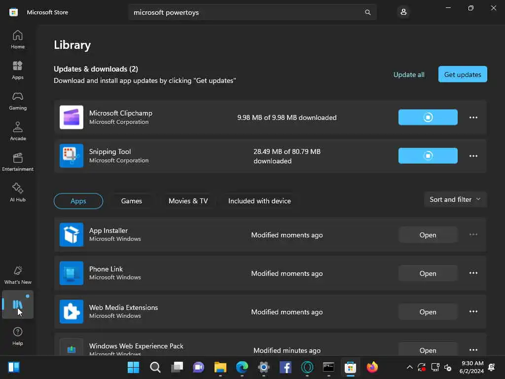Image resolution: width=505 pixels, height=379 pixels.
Task: Click the Microsoft Clipchamp app icon
Action: 72,117
